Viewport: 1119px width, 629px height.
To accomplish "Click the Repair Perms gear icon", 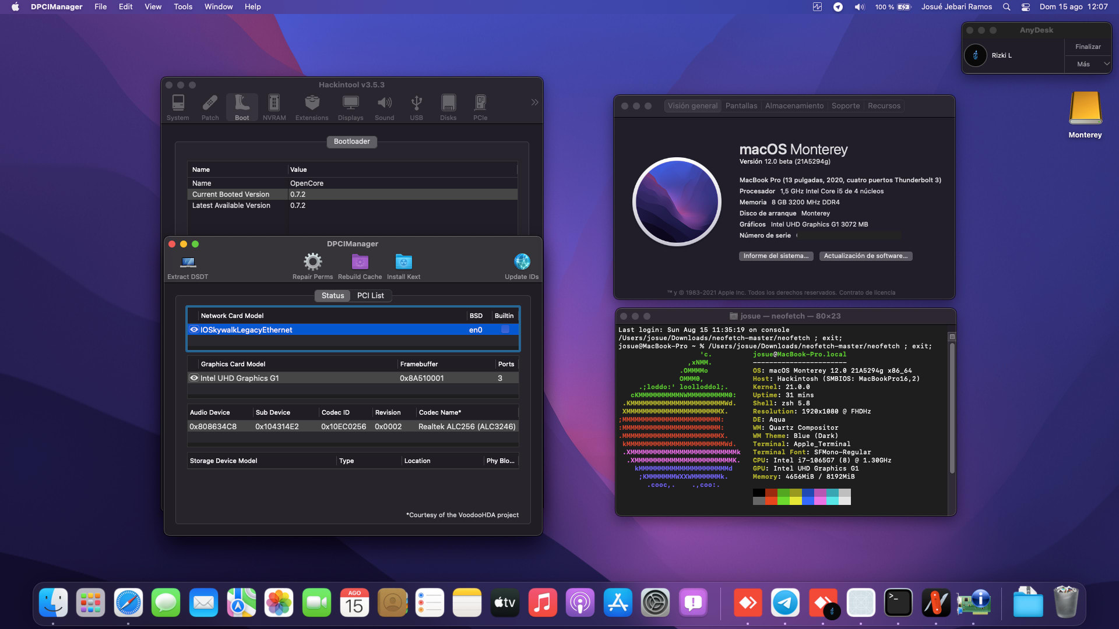I will (312, 262).
